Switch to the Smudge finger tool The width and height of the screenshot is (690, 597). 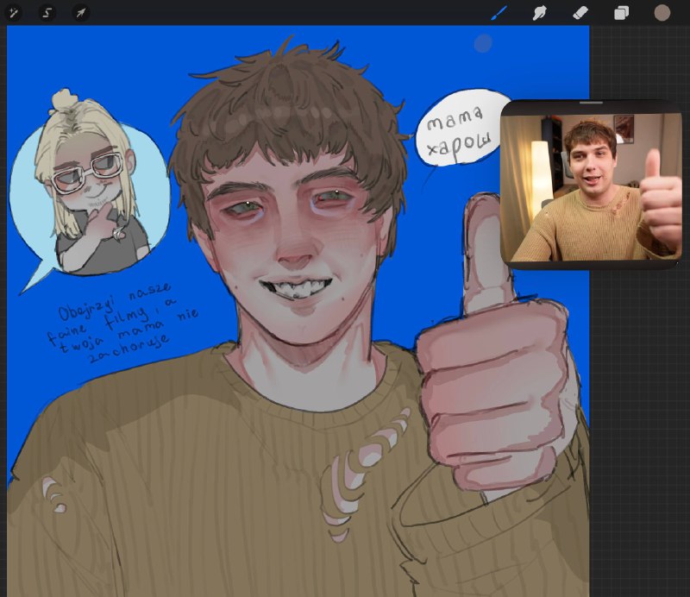point(540,13)
